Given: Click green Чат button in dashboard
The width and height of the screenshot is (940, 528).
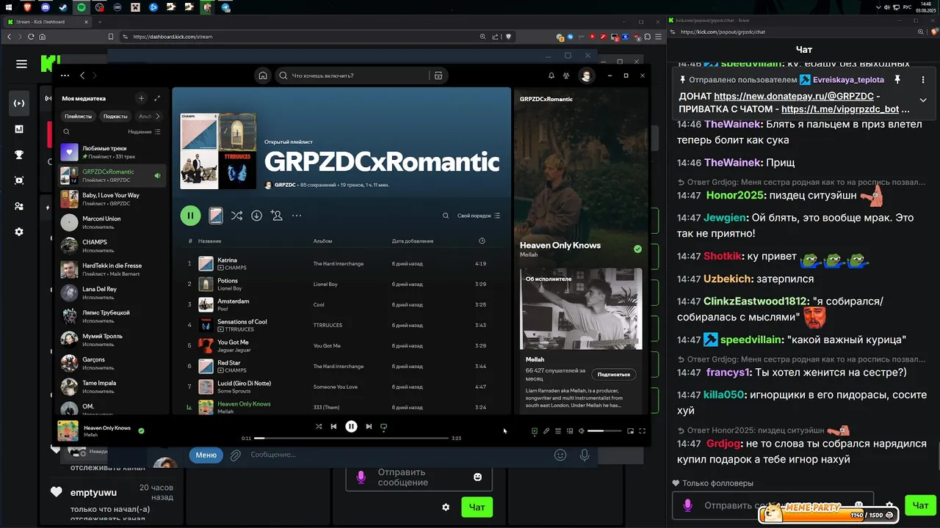Looking at the screenshot, I should [x=477, y=507].
